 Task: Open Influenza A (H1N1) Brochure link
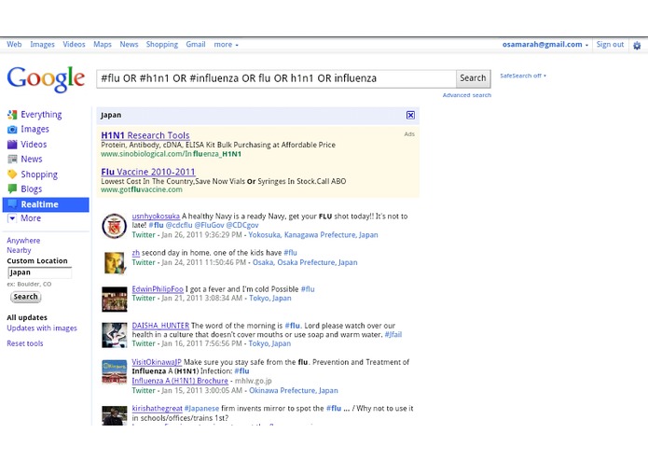(180, 381)
